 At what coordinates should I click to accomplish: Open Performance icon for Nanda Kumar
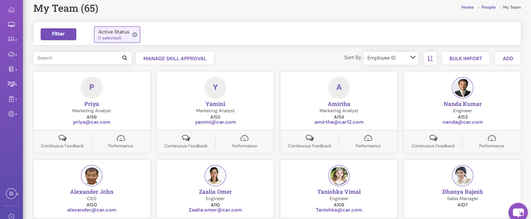coord(492,138)
